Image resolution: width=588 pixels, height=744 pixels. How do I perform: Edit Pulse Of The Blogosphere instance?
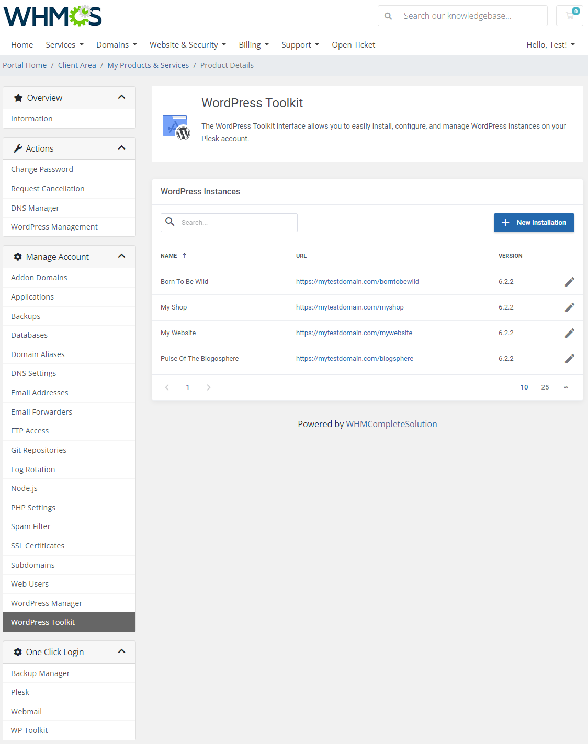tap(570, 359)
